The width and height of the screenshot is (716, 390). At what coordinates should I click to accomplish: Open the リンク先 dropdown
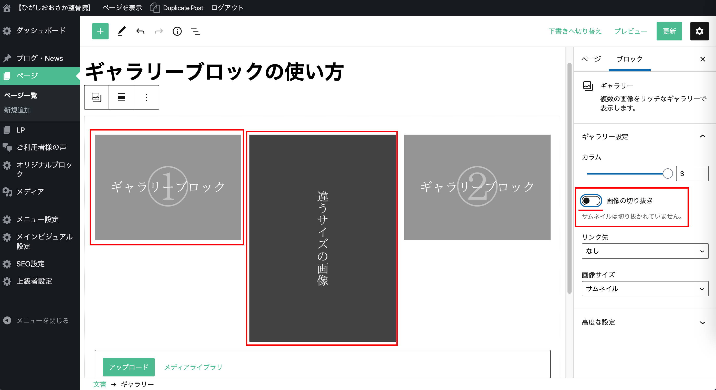pyautogui.click(x=645, y=251)
